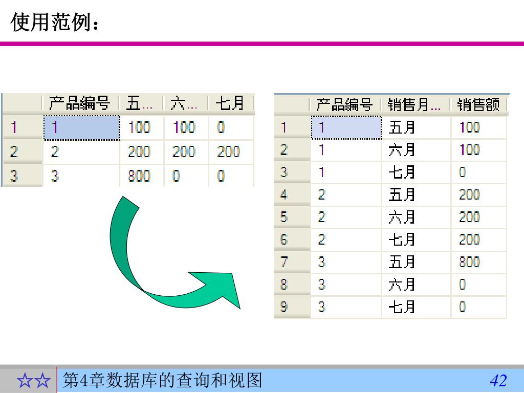Select row header 6 in 销售额 table
Image resolution: width=524 pixels, height=393 pixels.
coord(292,239)
